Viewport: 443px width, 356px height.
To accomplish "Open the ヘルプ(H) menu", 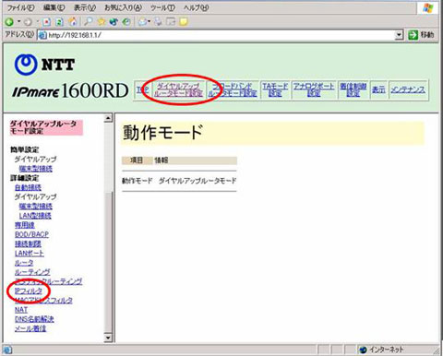I will point(197,7).
